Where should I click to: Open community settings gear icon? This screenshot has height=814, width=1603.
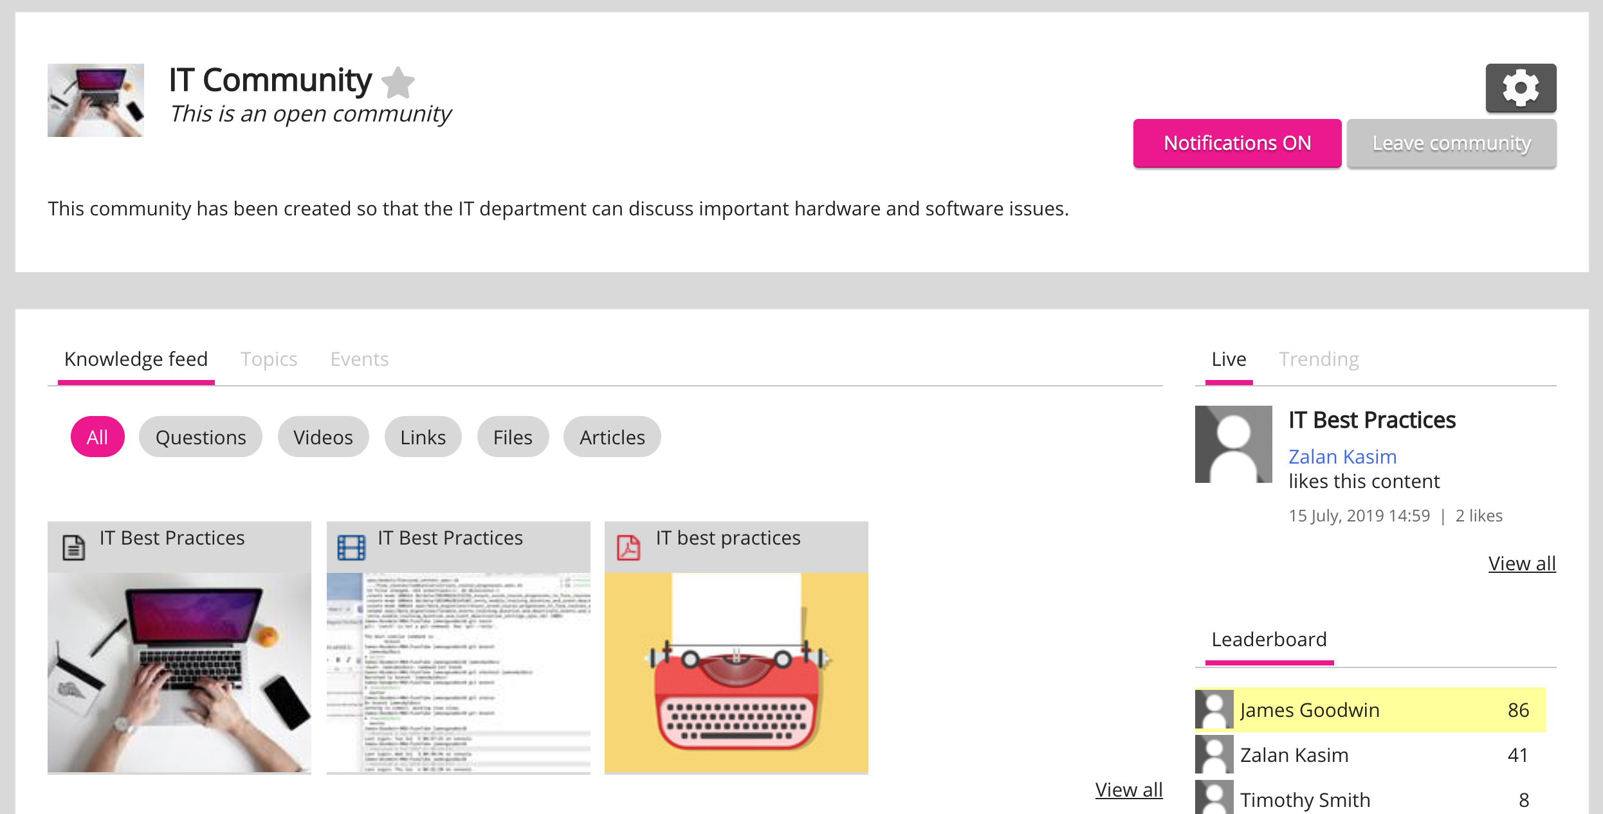click(1520, 87)
